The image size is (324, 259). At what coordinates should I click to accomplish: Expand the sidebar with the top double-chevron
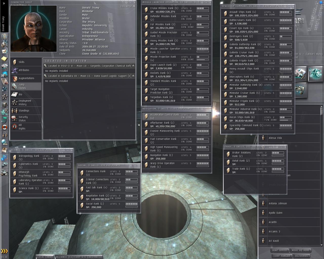coord(4,4)
